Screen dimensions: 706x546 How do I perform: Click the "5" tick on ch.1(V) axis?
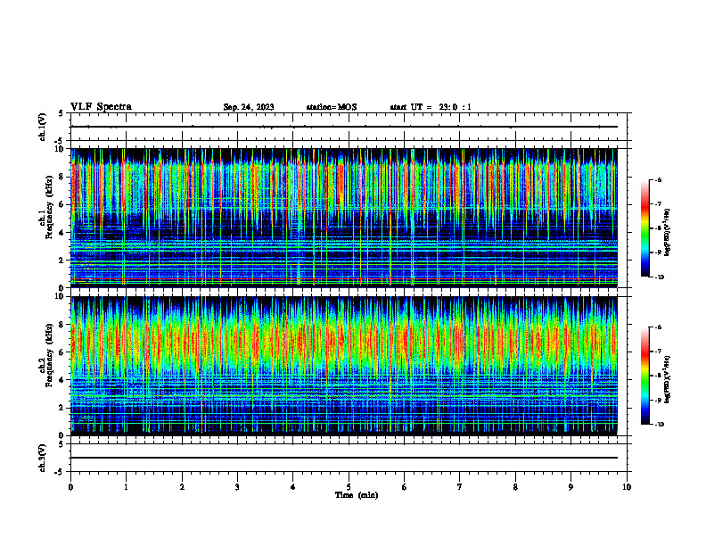pos(61,114)
